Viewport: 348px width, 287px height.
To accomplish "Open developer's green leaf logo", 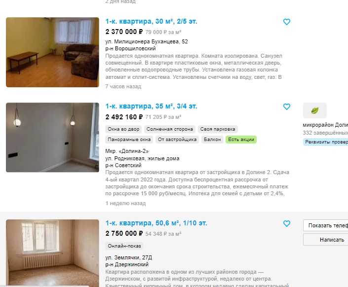I will point(315,110).
